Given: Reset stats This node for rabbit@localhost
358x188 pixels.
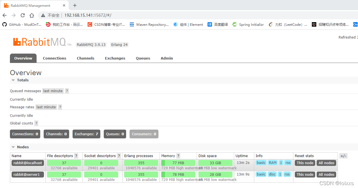Looking at the screenshot, I should coord(305,163).
